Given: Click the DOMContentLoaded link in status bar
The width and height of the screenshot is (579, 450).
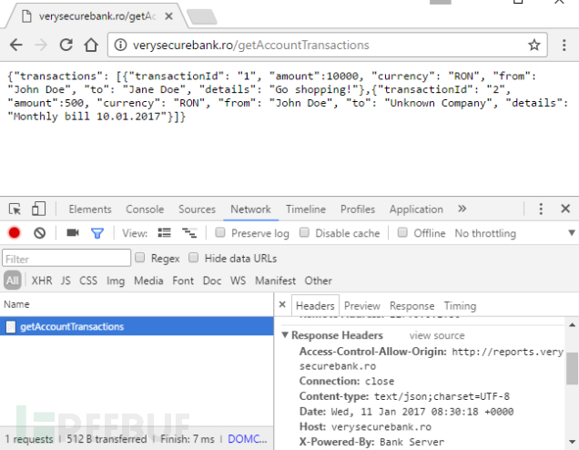Looking at the screenshot, I should click(247, 439).
